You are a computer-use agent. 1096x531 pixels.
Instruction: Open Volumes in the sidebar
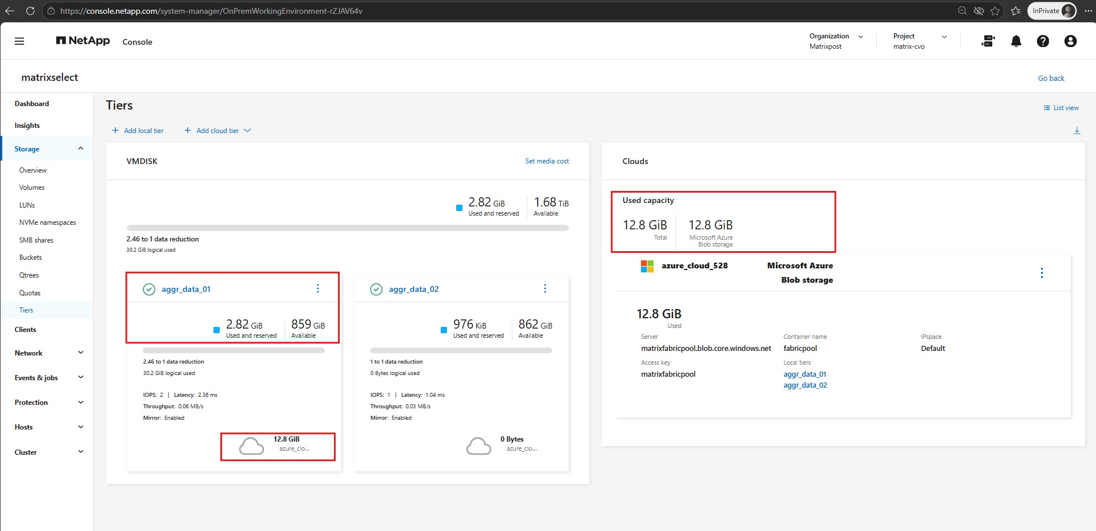point(32,188)
